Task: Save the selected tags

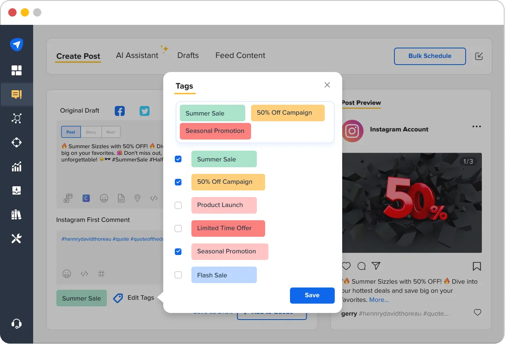Action: tap(312, 295)
